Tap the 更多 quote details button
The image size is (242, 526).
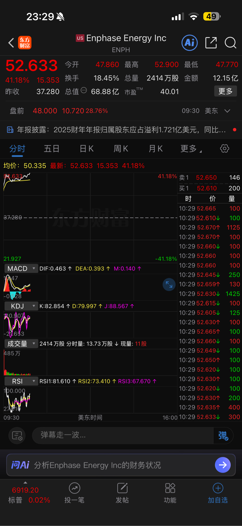click(225, 91)
